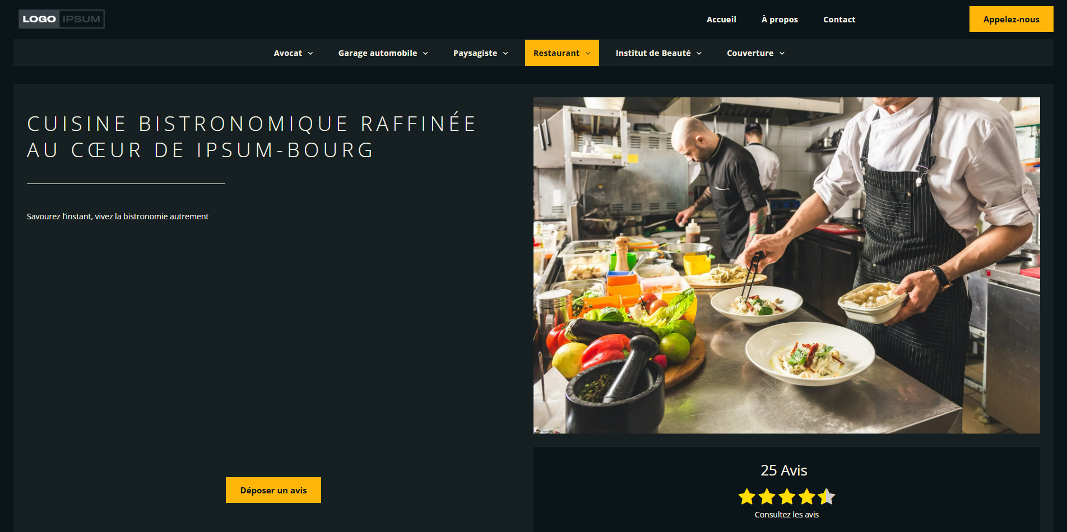Expand the Garage automobile dropdown arrow
Viewport: 1067px width, 532px height.
425,54
